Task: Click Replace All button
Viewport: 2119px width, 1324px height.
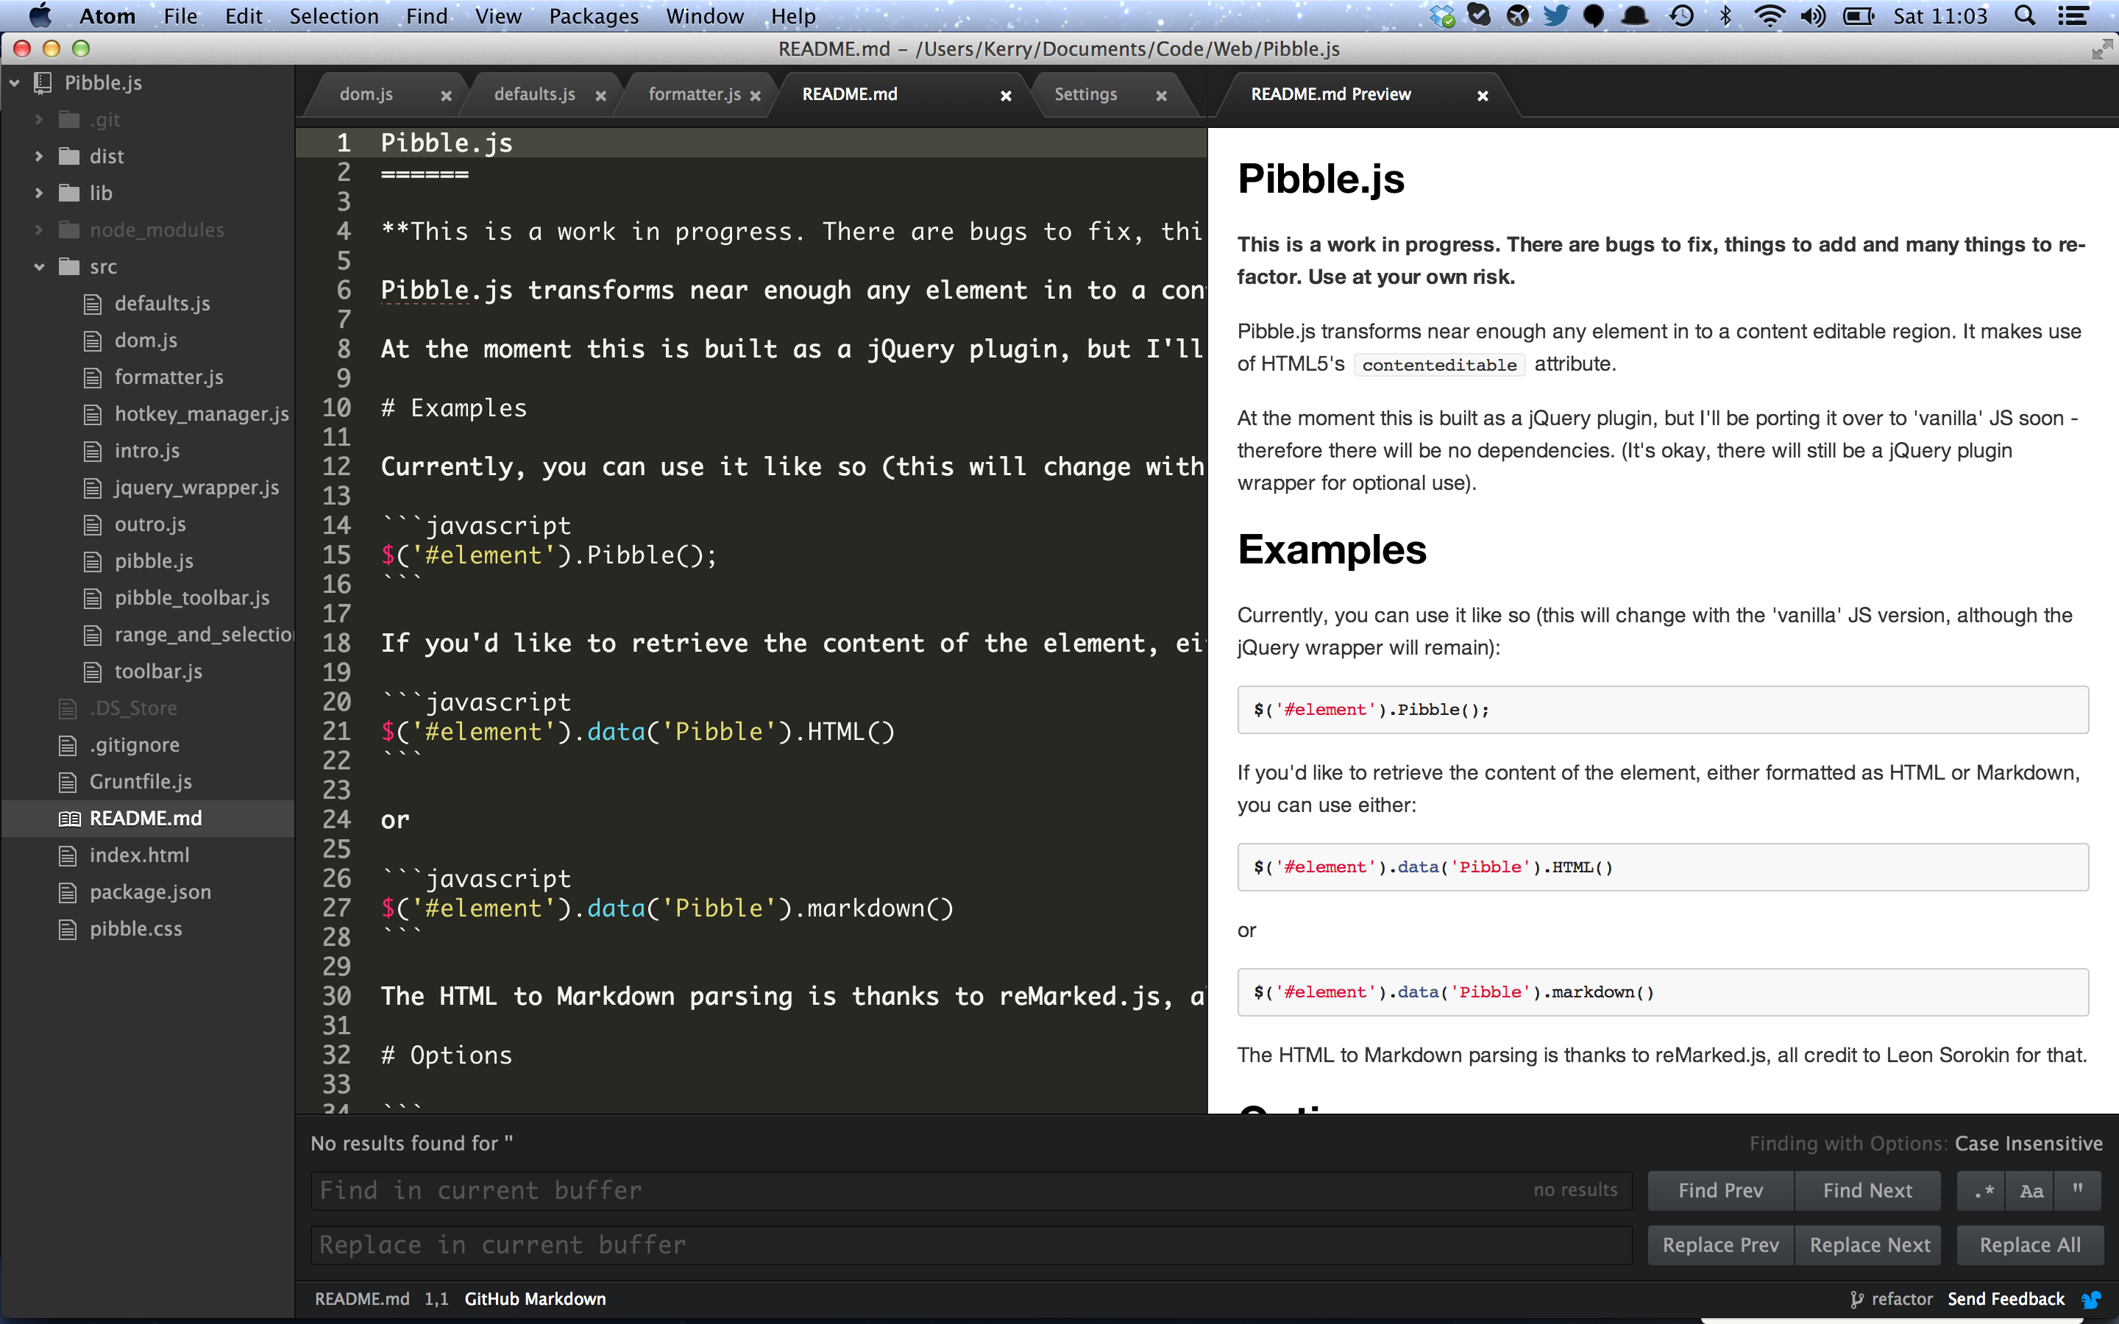Action: tap(2028, 1245)
